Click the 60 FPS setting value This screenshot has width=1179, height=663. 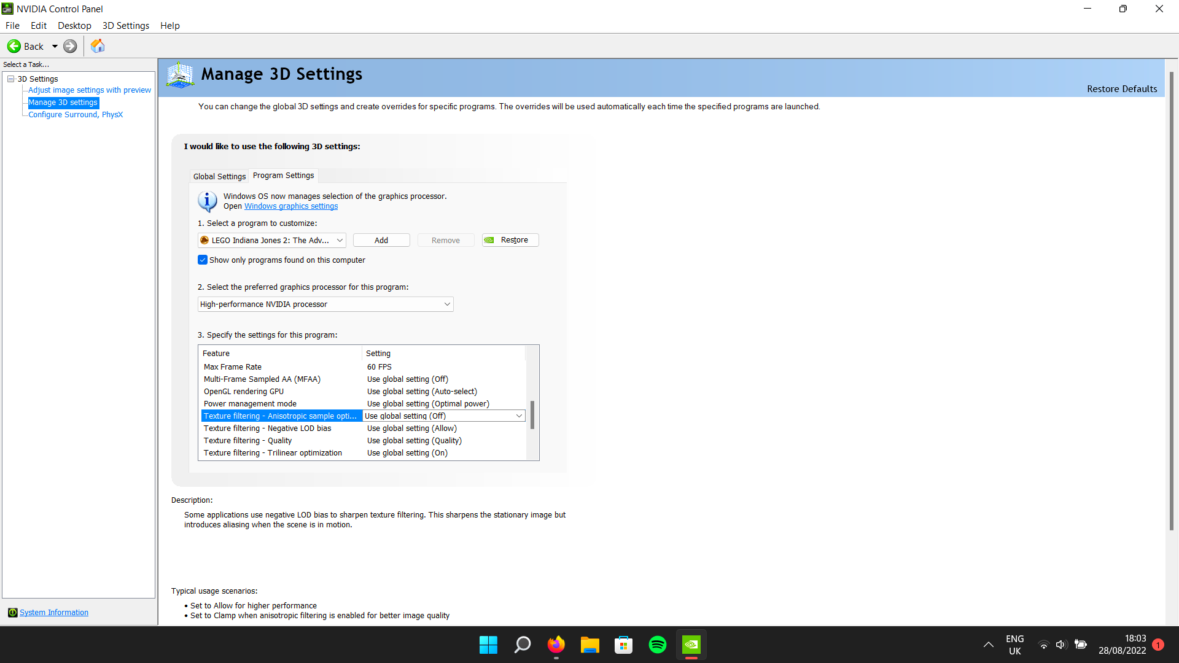pos(379,367)
